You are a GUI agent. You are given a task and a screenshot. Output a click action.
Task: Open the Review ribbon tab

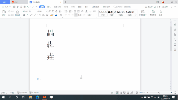click(73, 7)
